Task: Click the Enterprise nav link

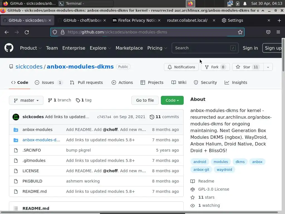Action: [74, 48]
